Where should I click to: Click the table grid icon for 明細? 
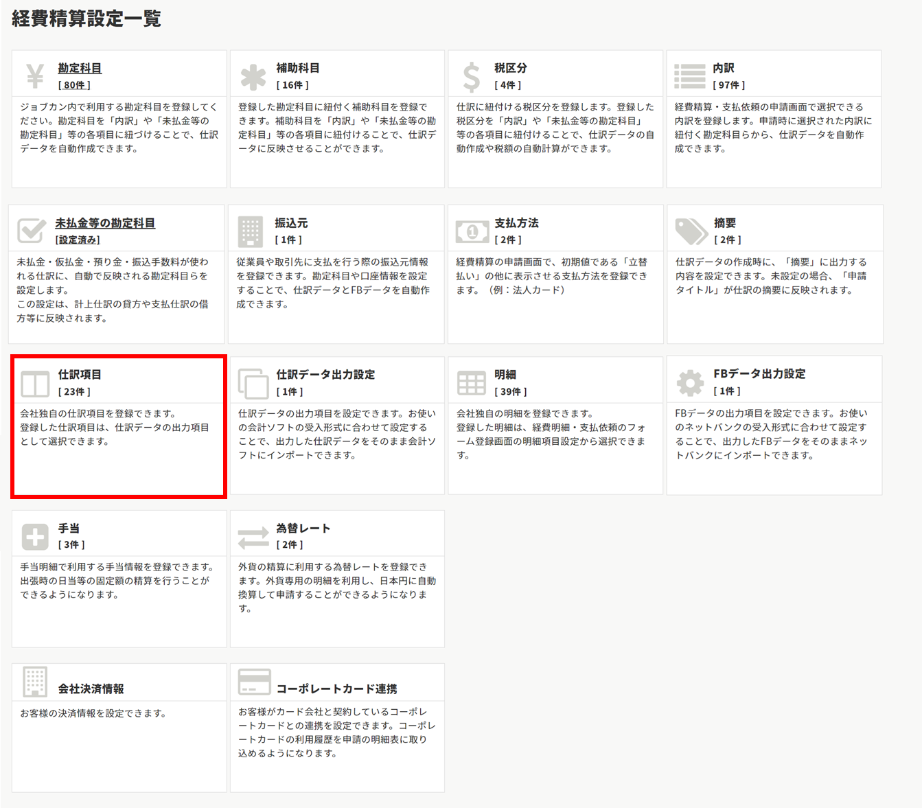pos(472,383)
